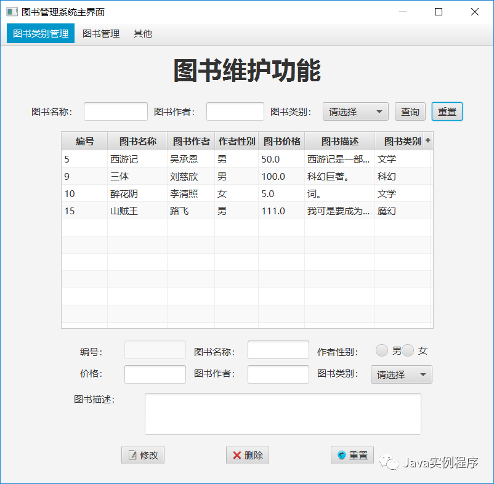
Task: Click the 查询 search button
Action: pos(410,111)
